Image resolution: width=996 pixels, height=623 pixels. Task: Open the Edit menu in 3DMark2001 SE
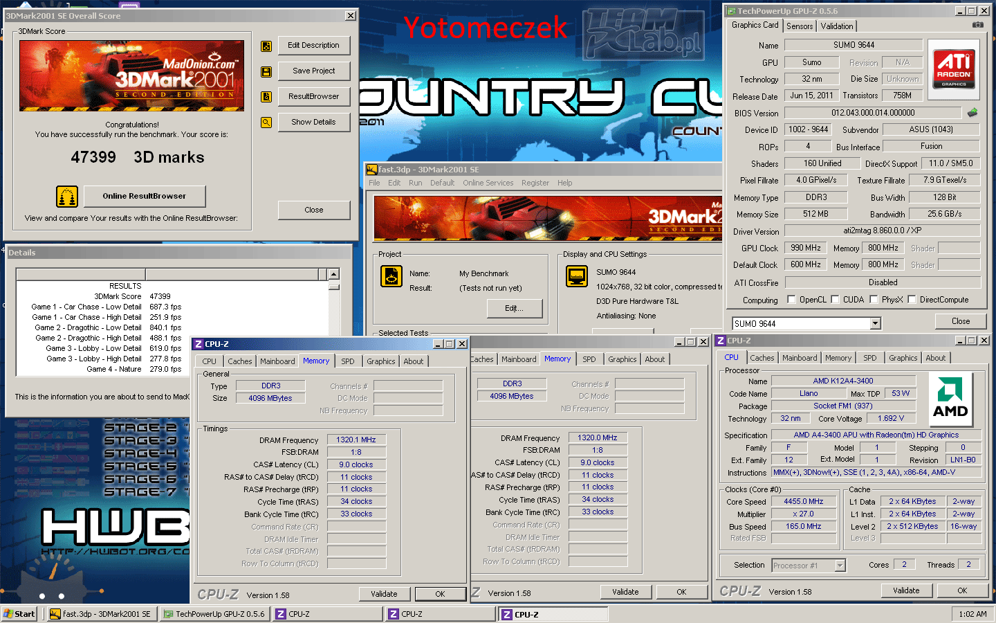coord(394,183)
